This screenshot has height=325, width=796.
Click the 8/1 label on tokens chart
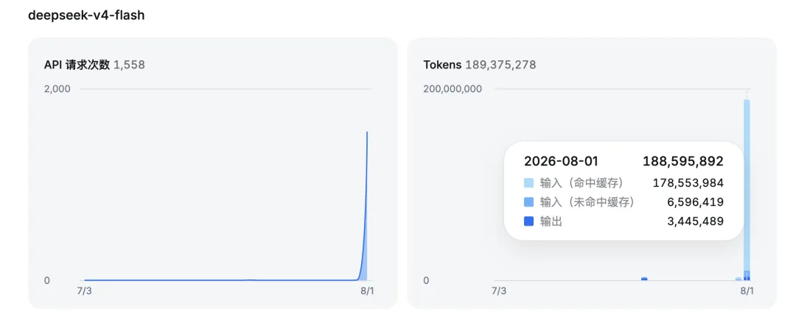(747, 291)
